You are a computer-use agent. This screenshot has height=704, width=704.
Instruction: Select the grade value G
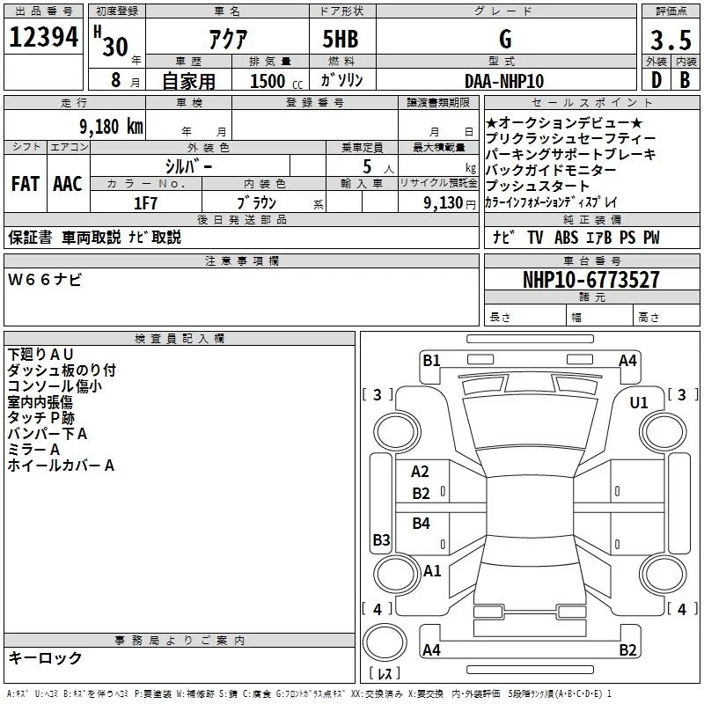[x=505, y=39]
